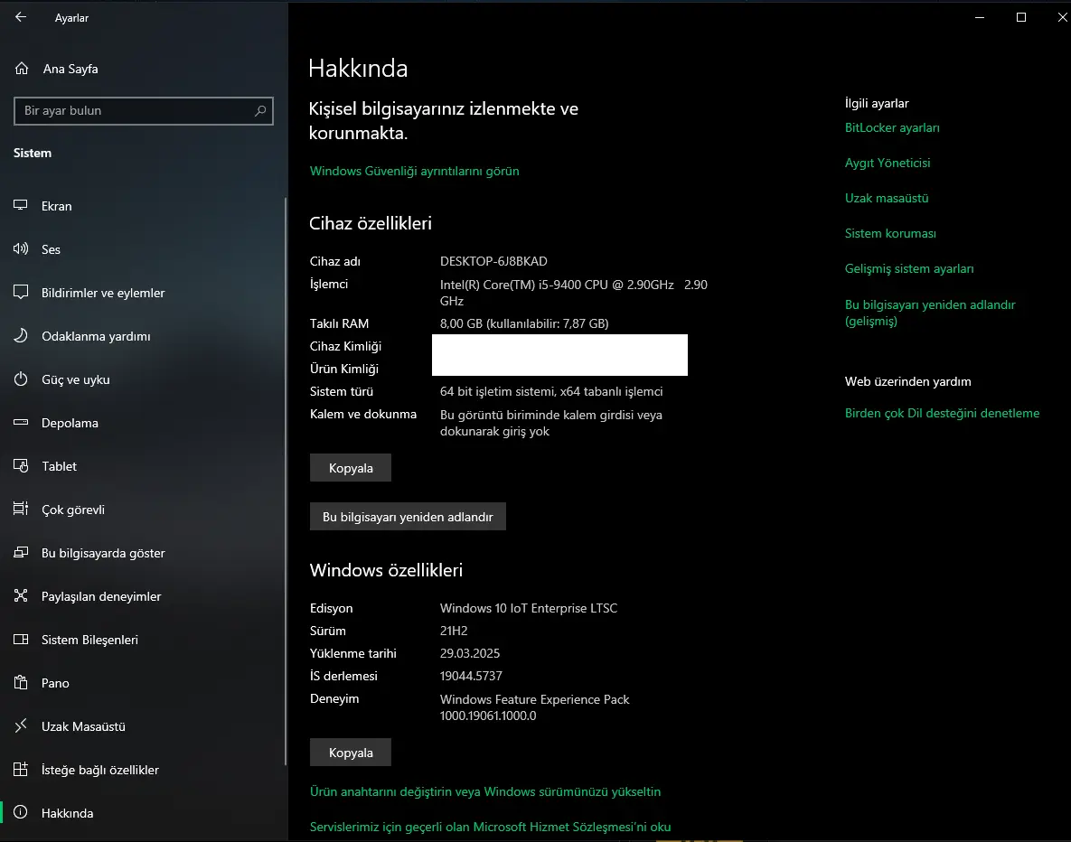Viewport: 1071px width, 842px height.
Task: Click the sidebar vertical scrollbar
Action: (x=286, y=482)
